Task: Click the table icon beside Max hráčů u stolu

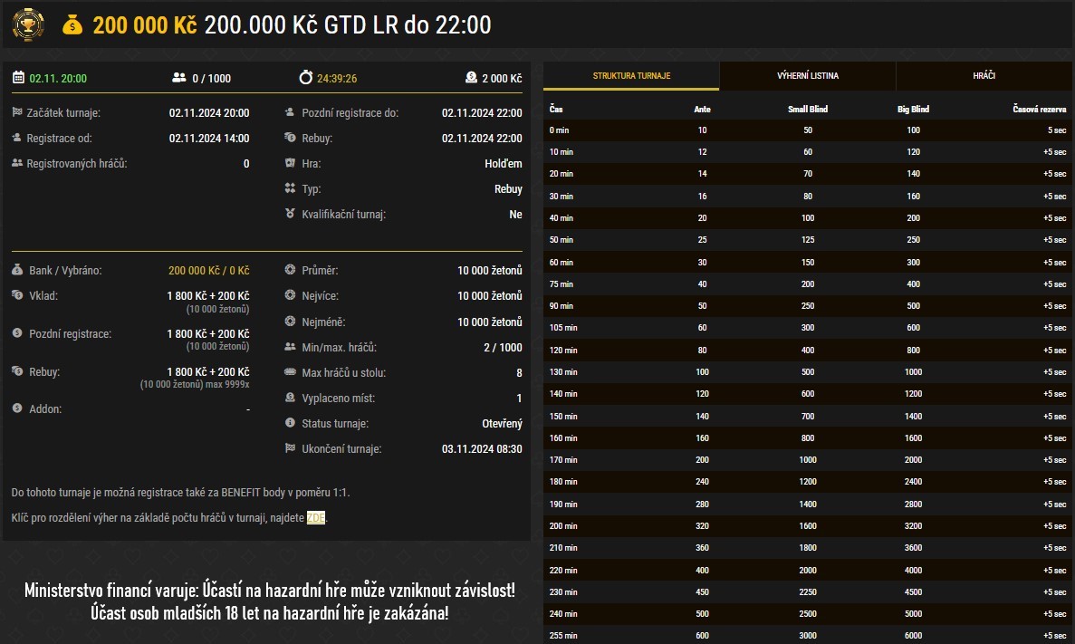Action: point(290,371)
